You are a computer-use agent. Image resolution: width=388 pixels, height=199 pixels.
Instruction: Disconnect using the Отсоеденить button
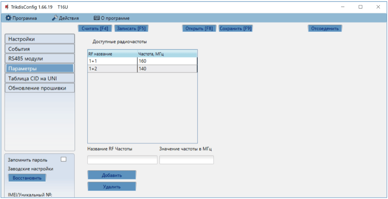tap(325, 28)
